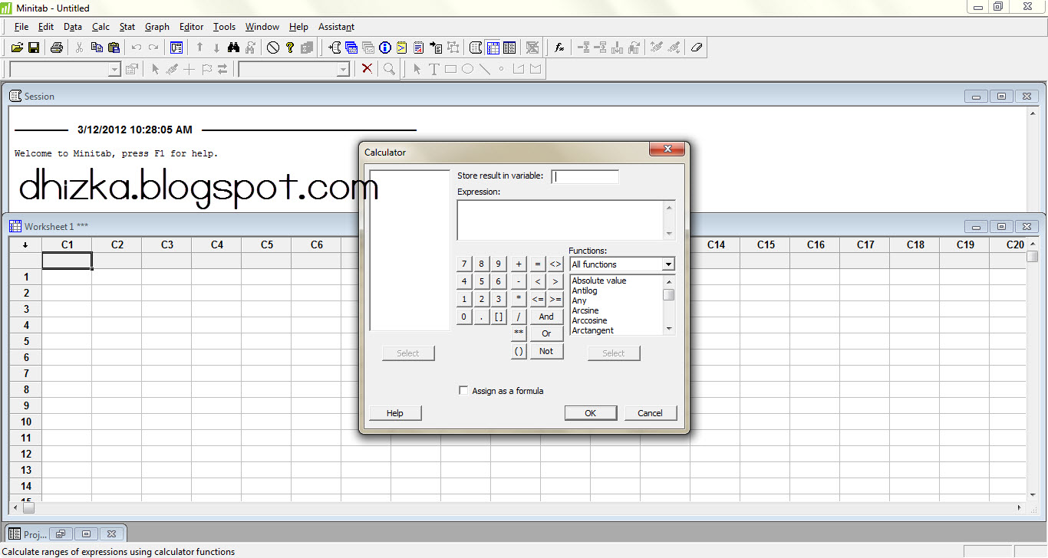
Task: Open a project with the folder icon
Action: tap(17, 48)
